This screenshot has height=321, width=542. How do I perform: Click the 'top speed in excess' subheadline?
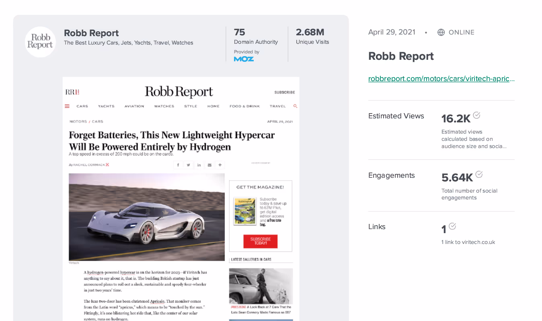point(121,154)
